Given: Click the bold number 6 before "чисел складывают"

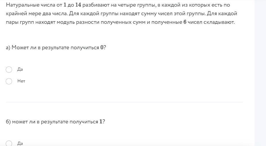Looking at the screenshot, I should 185,22.
